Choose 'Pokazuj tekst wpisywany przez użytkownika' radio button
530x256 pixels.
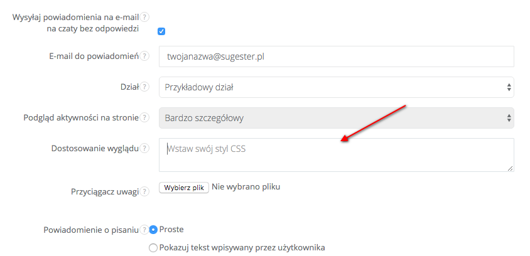[153, 248]
